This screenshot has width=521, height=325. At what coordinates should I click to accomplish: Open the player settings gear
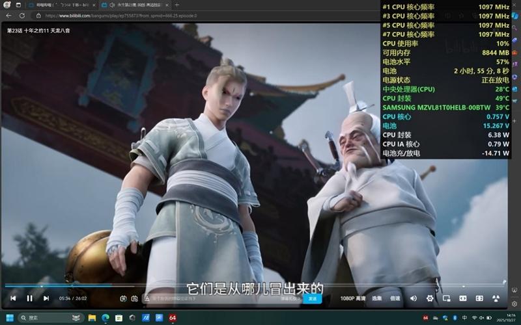(x=430, y=298)
